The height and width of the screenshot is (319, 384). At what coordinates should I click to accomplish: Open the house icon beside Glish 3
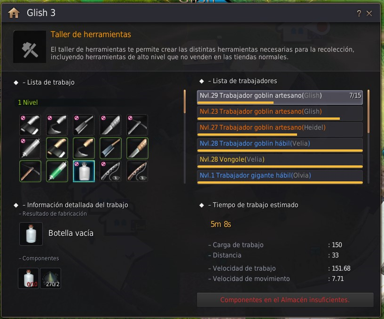[14, 13]
